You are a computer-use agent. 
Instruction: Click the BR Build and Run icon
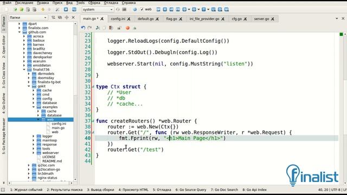[x=158, y=10]
